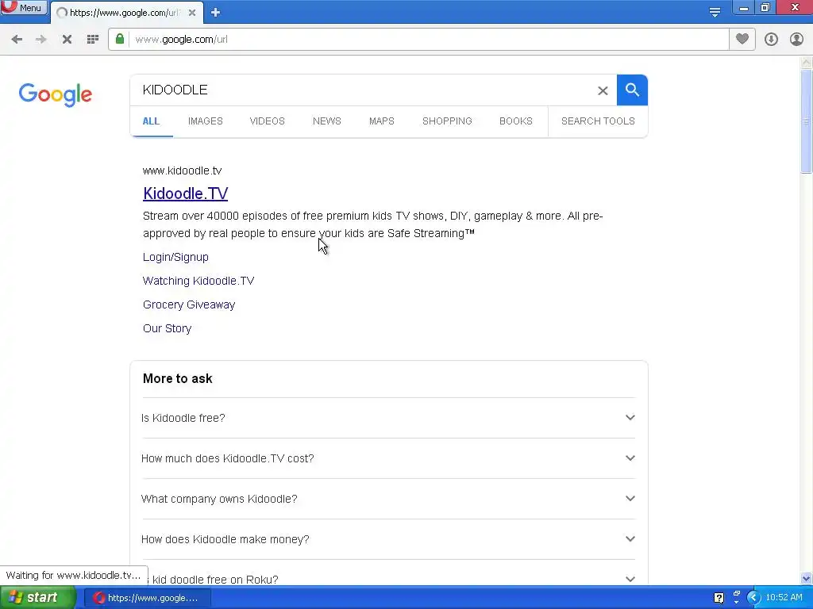
Task: Switch to the MAPS tab
Action: [x=382, y=121]
